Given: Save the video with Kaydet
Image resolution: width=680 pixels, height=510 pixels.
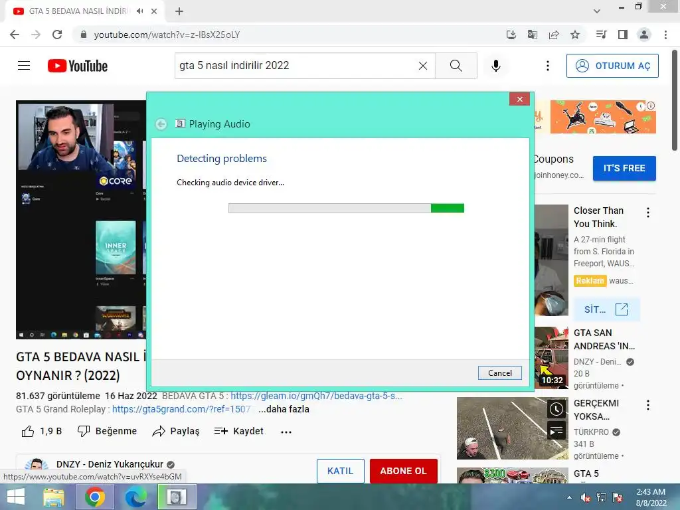Looking at the screenshot, I should (239, 431).
